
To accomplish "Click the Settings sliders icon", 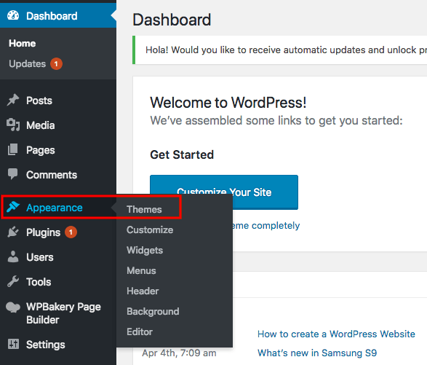I will coord(13,344).
